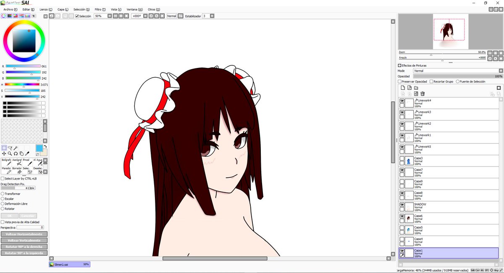Show the HSV slider panel icon
The image size is (504, 273).
pyautogui.click(x=16, y=16)
